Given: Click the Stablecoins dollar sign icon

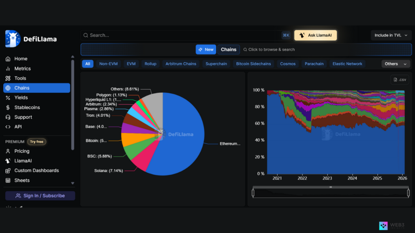Looking at the screenshot, I should 8,108.
